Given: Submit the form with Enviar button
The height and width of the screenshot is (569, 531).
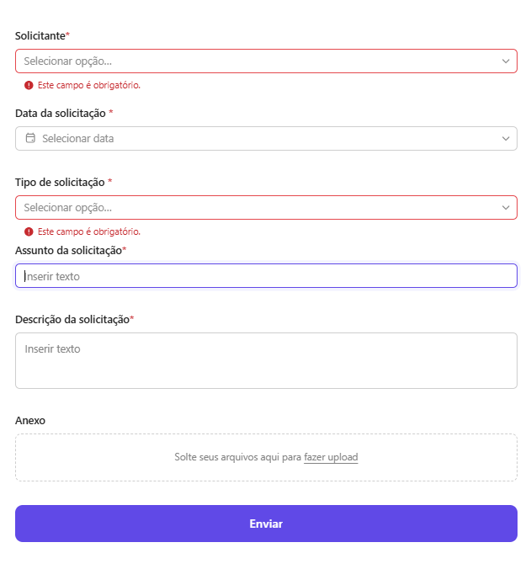Looking at the screenshot, I should coord(266,524).
